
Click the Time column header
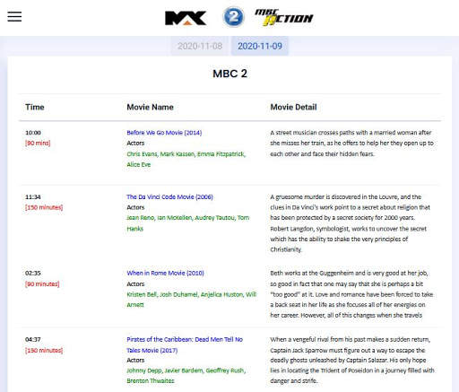35,107
